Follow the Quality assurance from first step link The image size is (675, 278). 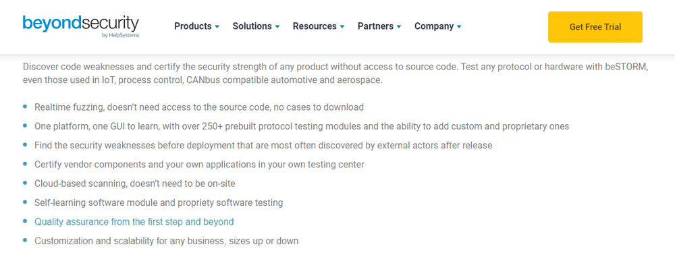tap(134, 222)
